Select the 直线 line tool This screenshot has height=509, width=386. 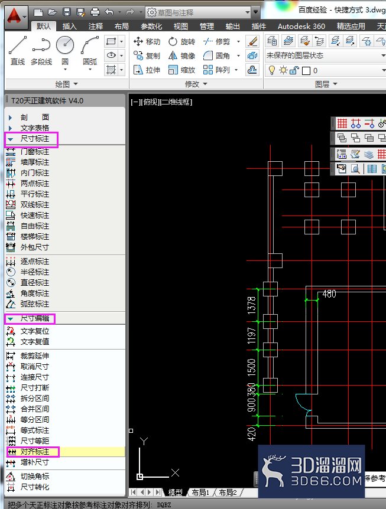pos(18,51)
